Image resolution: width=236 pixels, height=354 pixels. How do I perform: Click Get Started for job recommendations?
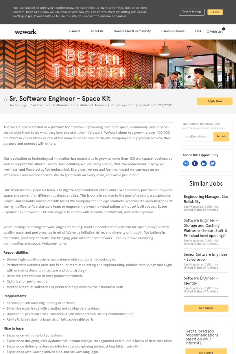(206, 352)
